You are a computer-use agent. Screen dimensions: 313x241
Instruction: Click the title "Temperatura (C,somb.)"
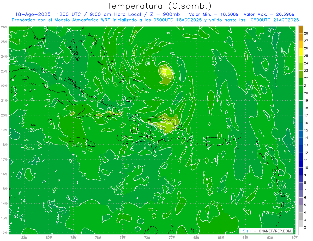(x=159, y=6)
